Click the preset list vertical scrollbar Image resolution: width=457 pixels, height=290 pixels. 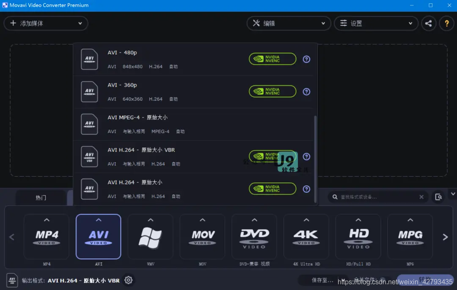click(x=315, y=159)
